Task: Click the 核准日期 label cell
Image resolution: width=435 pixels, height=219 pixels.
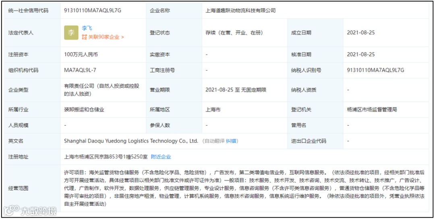Action: 315,55
